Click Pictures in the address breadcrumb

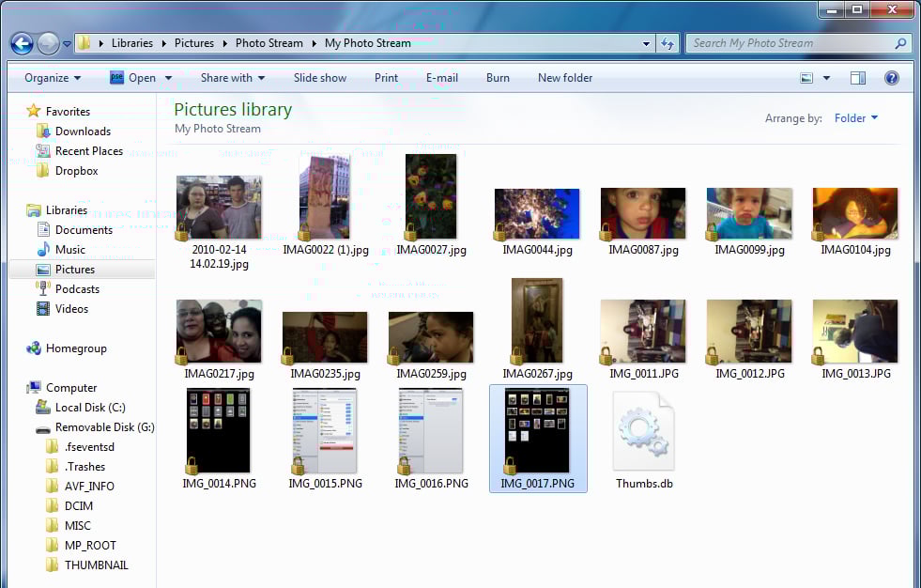(194, 43)
